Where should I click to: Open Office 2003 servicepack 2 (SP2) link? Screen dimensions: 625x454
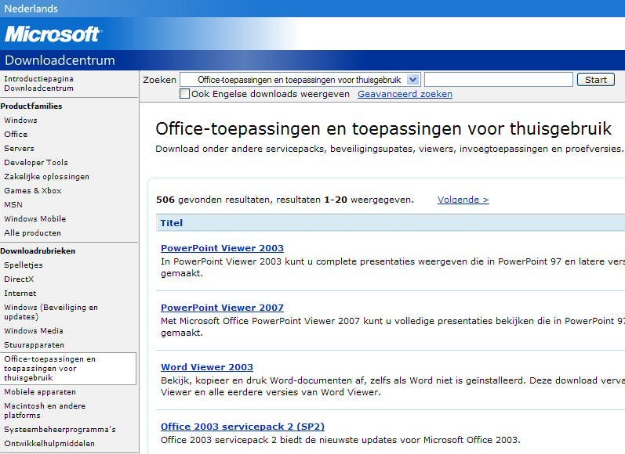pos(242,427)
